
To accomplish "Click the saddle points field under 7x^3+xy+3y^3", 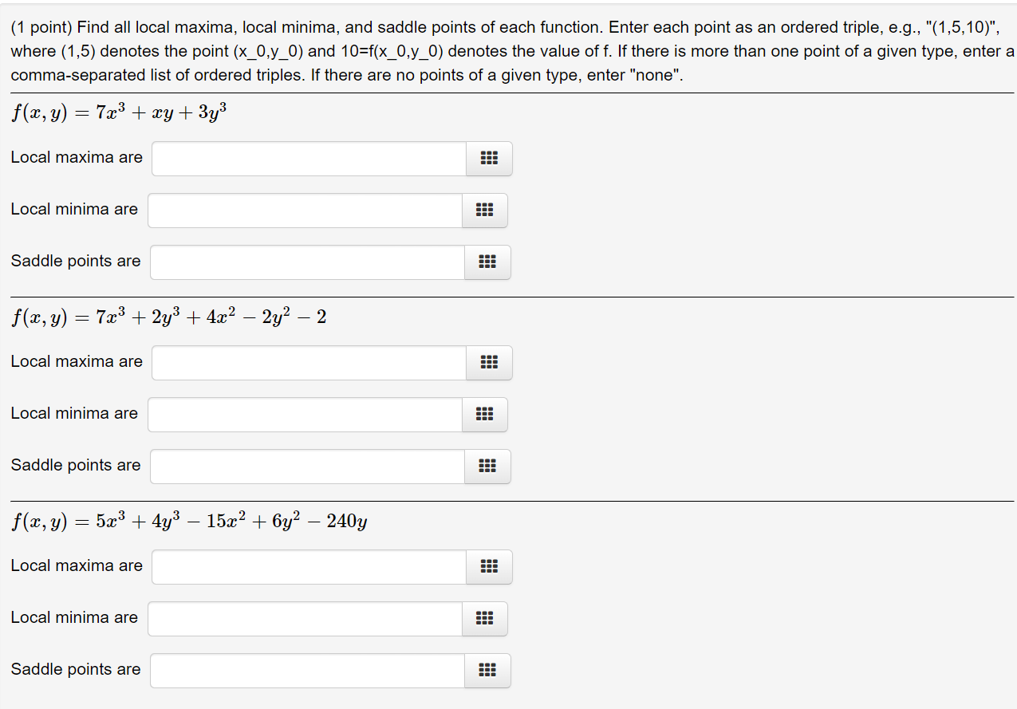I will 305,262.
